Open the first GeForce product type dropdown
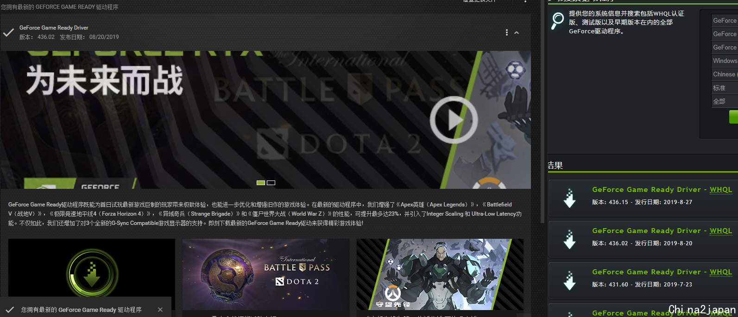This screenshot has width=738, height=317. [725, 20]
